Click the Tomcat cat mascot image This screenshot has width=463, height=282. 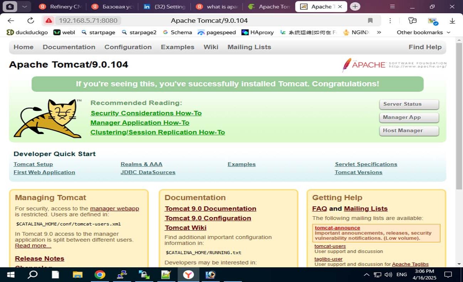(x=48, y=119)
